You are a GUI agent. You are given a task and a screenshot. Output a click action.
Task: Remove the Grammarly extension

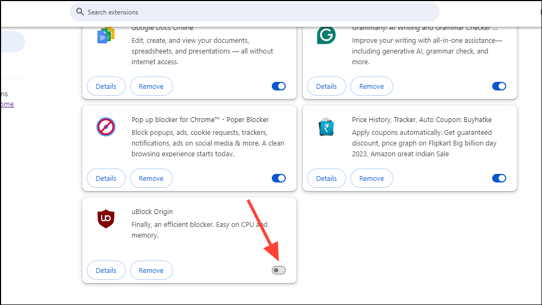[371, 86]
